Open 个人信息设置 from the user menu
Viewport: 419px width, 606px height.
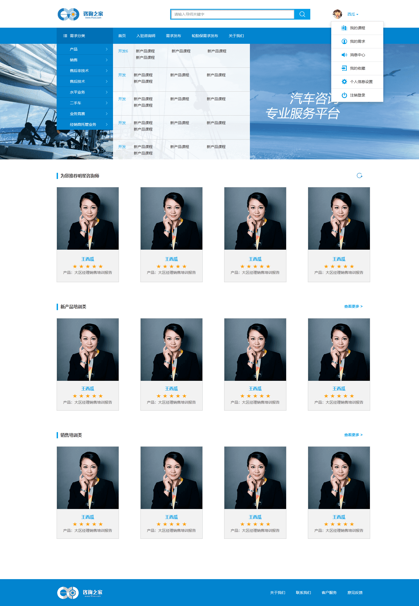[357, 82]
